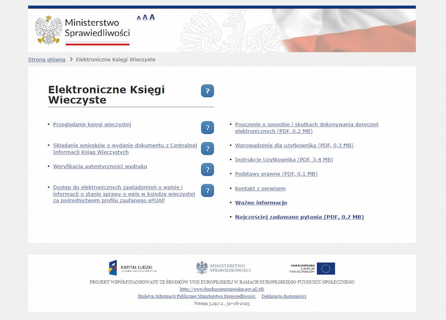The image size is (446, 320).
Task: Select the medium font size A
Action: click(145, 17)
